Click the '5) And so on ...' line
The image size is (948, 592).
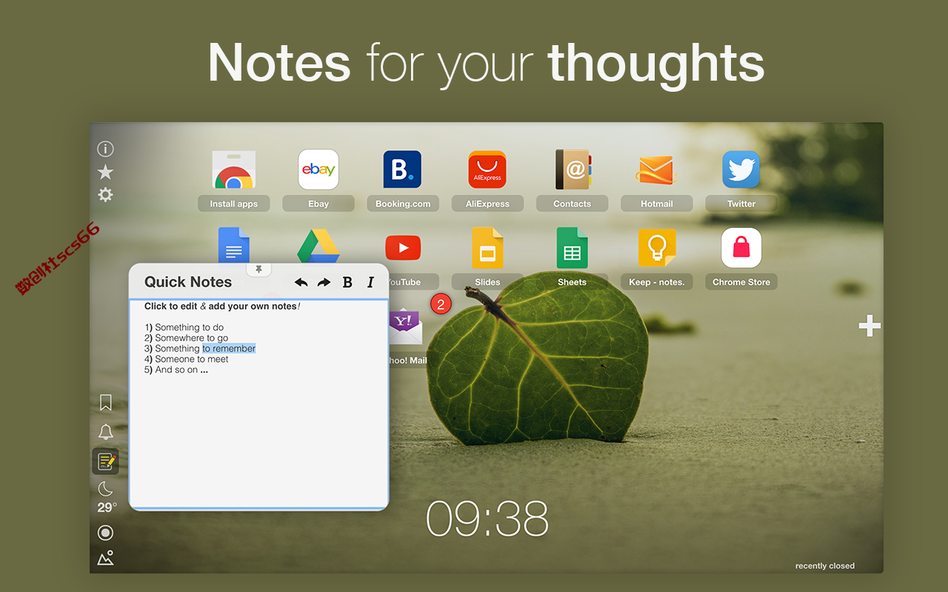tap(176, 370)
